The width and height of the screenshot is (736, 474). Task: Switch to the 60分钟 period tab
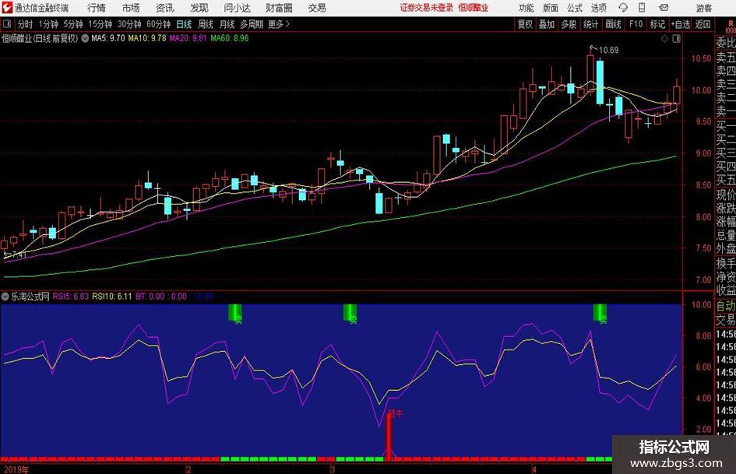(159, 24)
